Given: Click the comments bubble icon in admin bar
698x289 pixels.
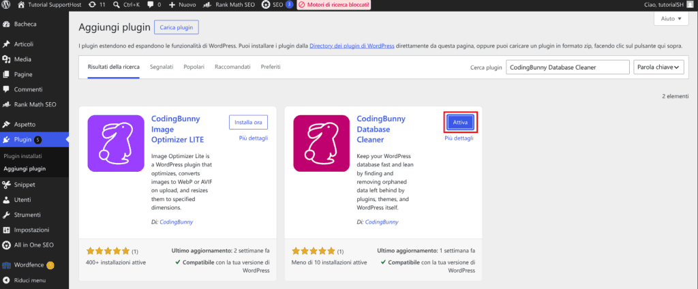Looking at the screenshot, I should pos(150,5).
